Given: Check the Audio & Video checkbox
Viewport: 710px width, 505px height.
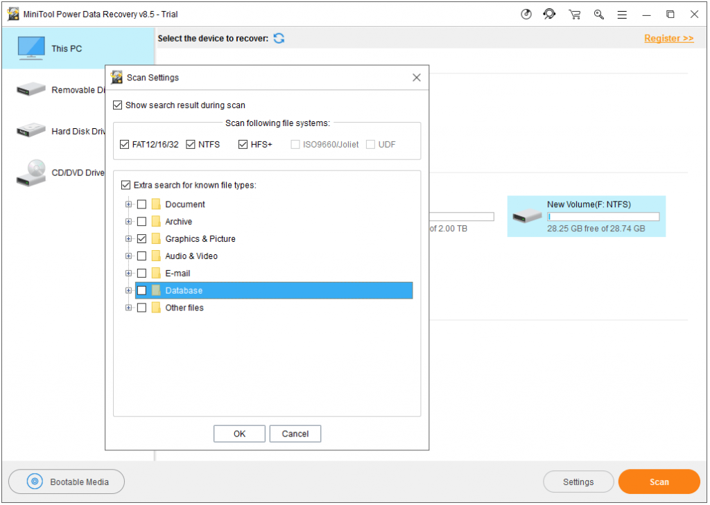Looking at the screenshot, I should pyautogui.click(x=141, y=256).
